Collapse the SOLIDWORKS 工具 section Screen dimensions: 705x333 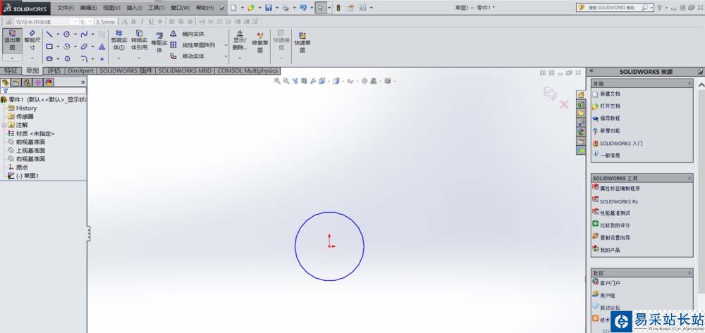[x=689, y=178]
